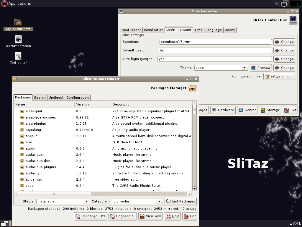Click the List Packages button
This screenshot has width=302, height=227.
181,201
